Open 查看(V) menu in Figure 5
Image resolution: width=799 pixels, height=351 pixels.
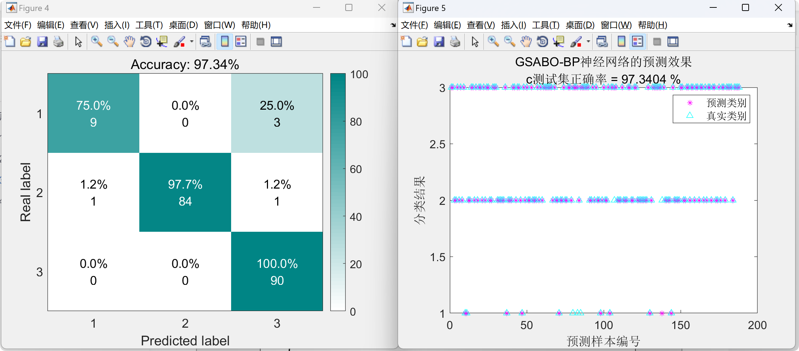coord(481,25)
